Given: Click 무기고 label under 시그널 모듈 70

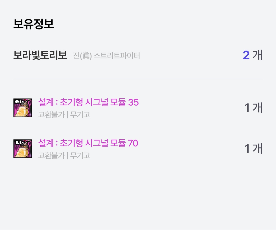Looking at the screenshot, I should 80,155.
